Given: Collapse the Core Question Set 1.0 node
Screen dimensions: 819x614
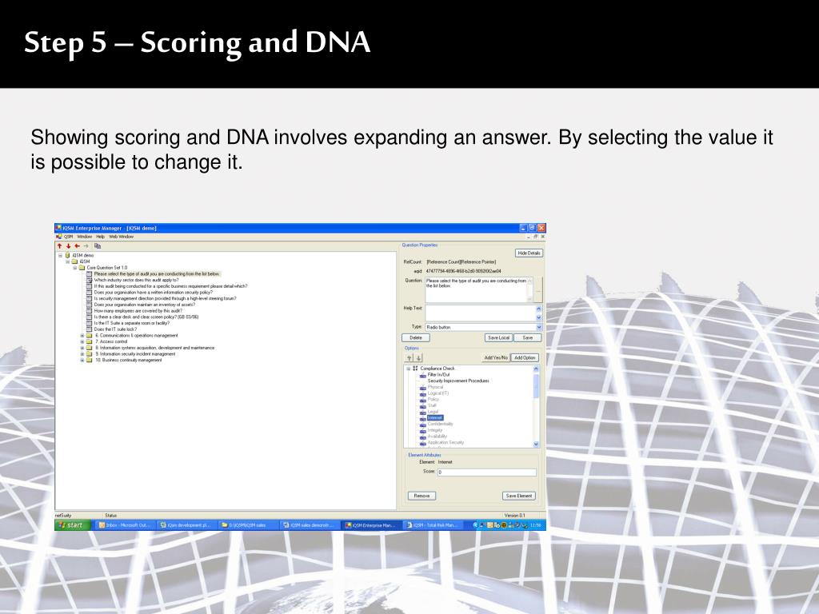Looking at the screenshot, I should (75, 268).
